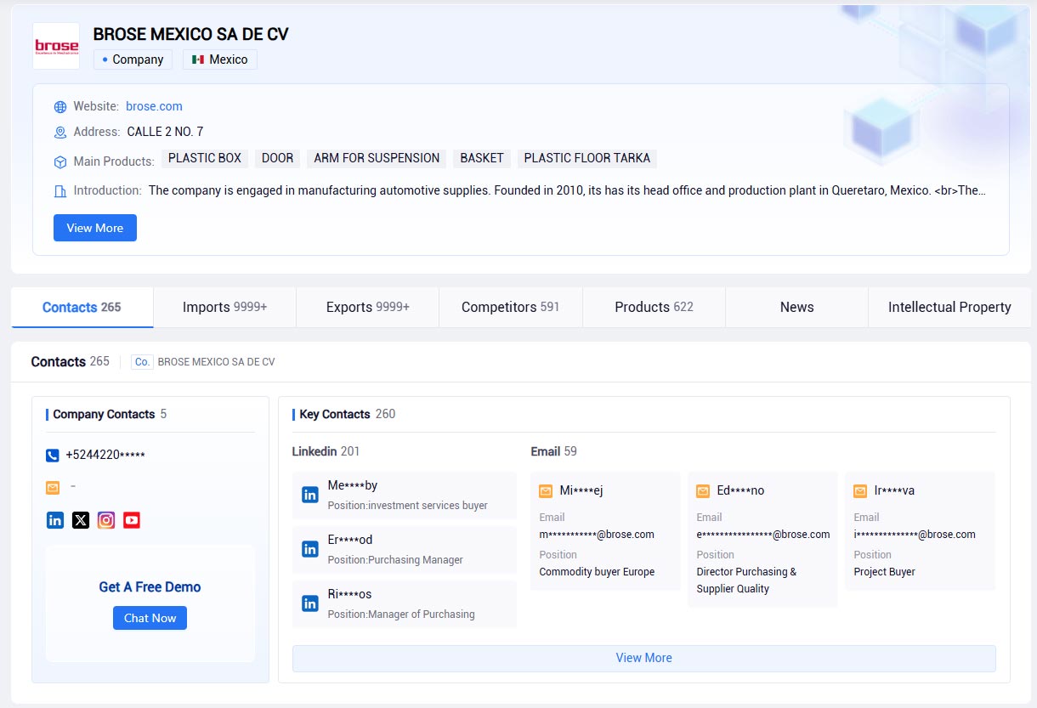Click the Get A Free Demo heading
1037x708 pixels.
[x=150, y=587]
